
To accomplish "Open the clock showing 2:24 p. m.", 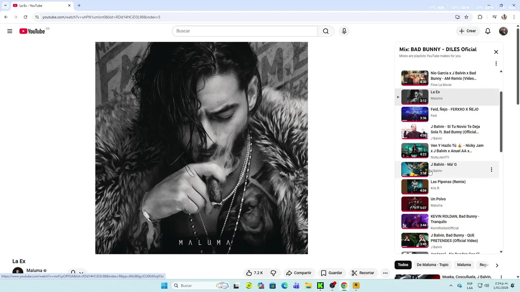I will pos(501,286).
